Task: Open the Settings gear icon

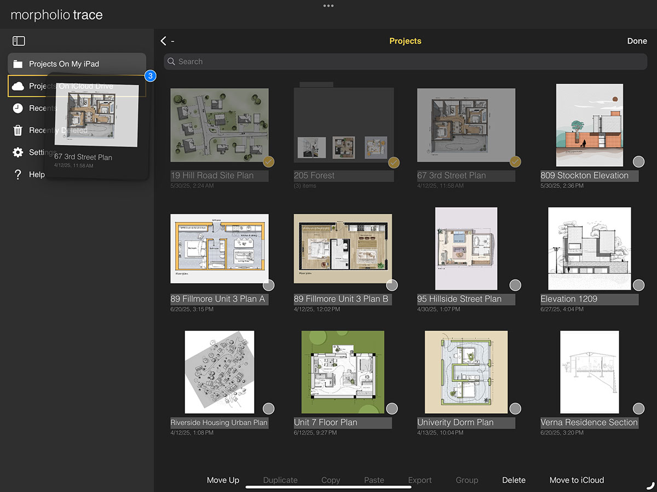Action: click(18, 153)
